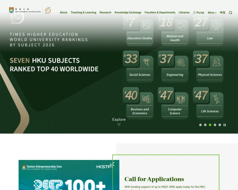
Task: Click the Business and Economics chart icon
Action: click(146, 99)
